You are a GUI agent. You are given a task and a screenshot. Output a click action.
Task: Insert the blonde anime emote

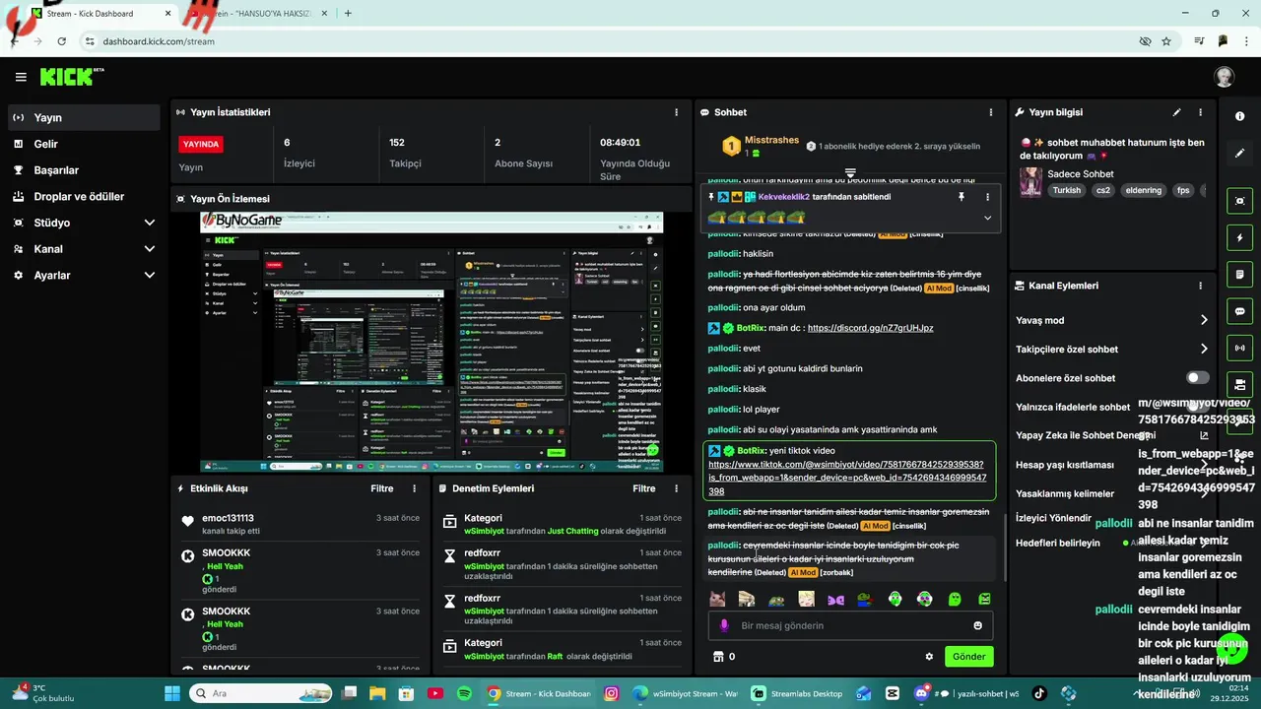click(x=806, y=599)
